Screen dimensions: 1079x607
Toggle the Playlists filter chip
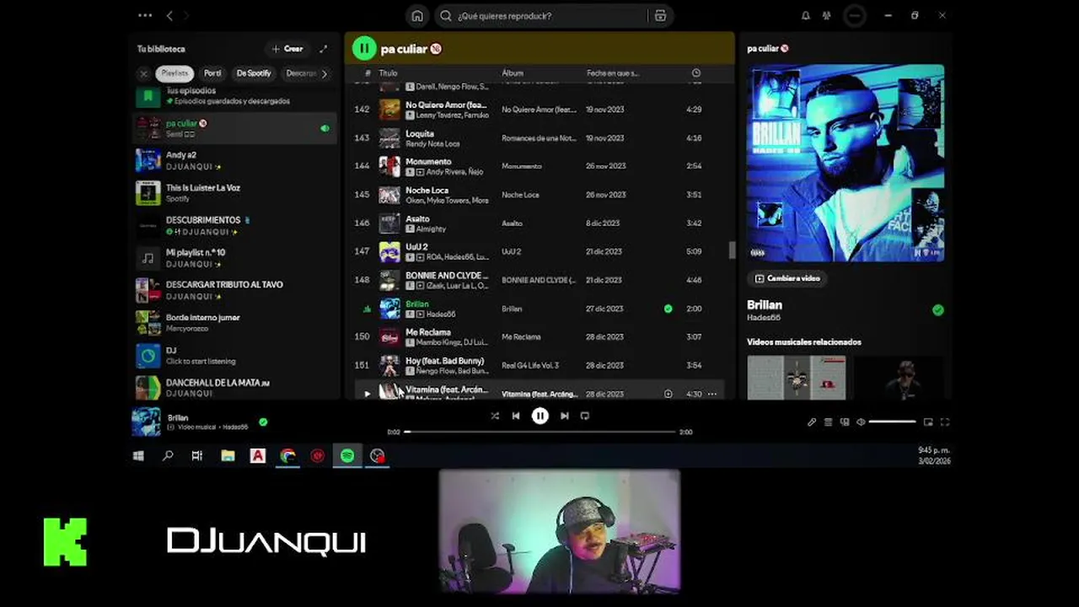tap(174, 73)
